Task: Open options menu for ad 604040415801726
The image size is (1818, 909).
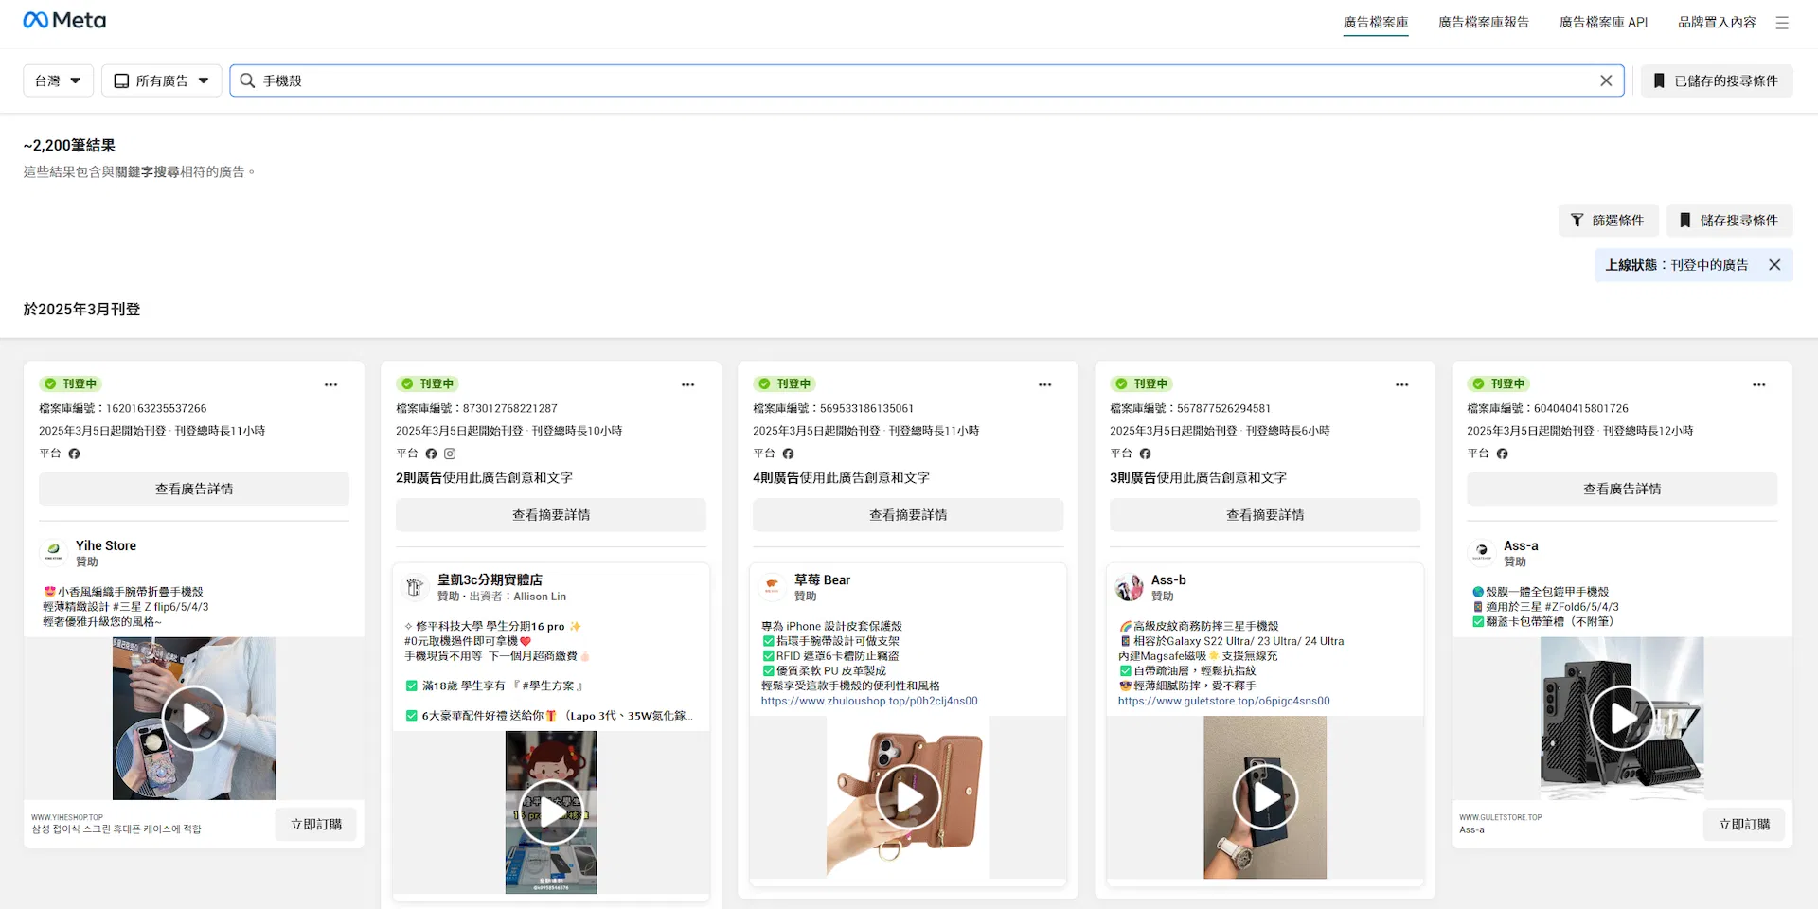Action: tap(1759, 384)
